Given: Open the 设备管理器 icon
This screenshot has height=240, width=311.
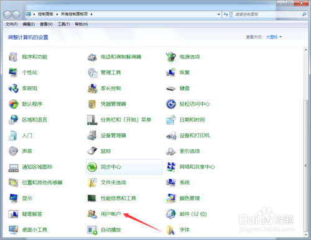Looking at the screenshot, I should [x=92, y=135].
